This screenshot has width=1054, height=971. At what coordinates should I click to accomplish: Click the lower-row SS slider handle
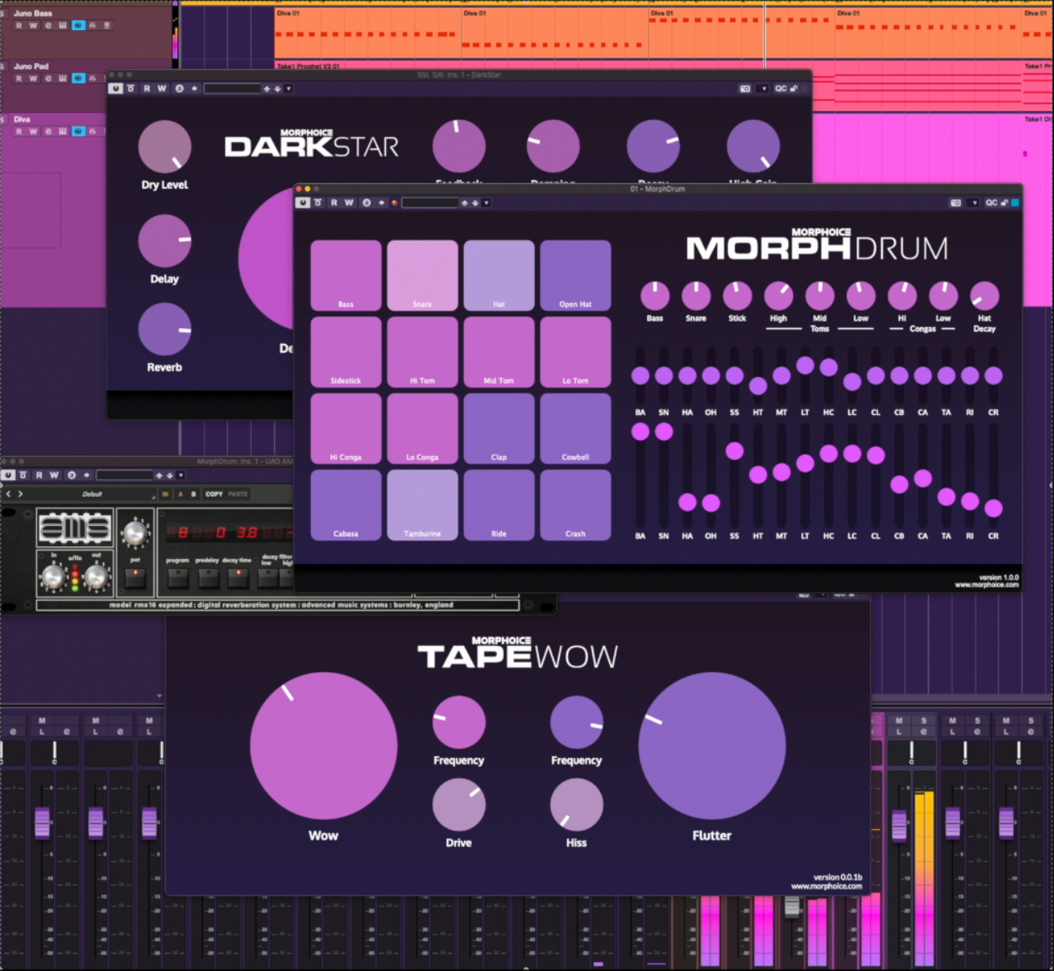click(x=734, y=450)
